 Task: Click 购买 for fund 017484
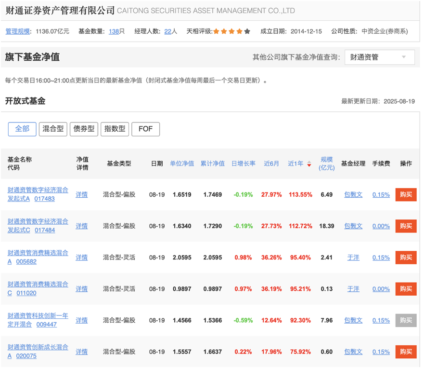(406, 226)
